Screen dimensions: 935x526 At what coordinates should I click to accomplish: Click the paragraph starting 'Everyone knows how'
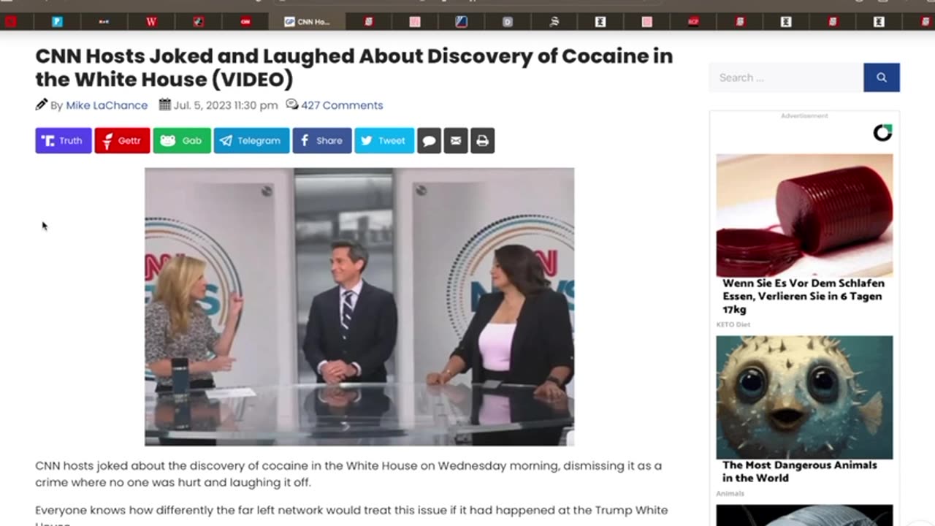click(351, 515)
